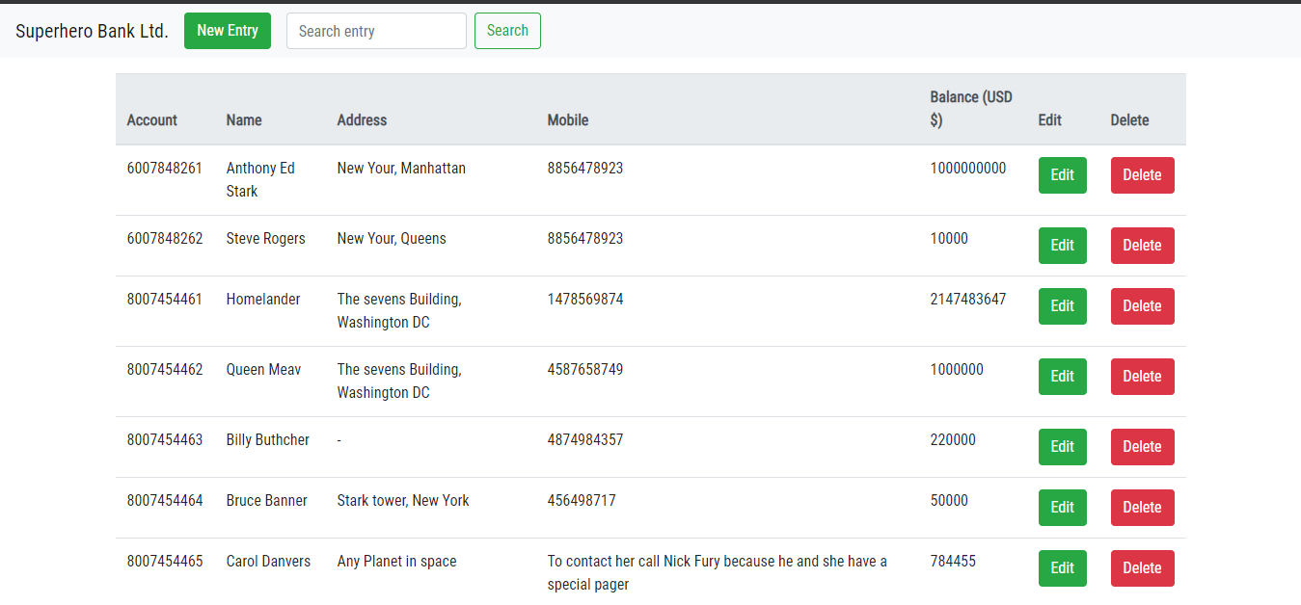Edit Homelander's record
This screenshot has height=605, width=1301.
coord(1063,306)
